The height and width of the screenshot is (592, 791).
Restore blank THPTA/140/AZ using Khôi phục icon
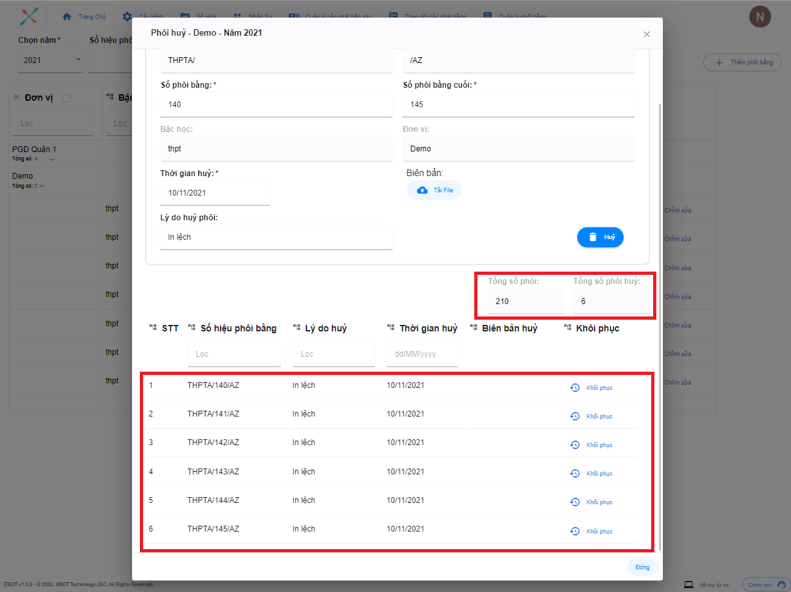(574, 388)
